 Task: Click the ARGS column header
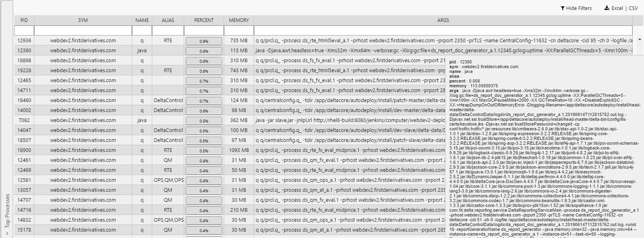click(443, 20)
